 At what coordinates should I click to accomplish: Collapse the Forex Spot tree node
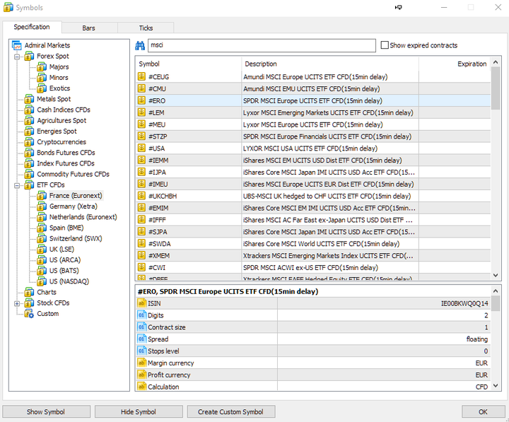(x=17, y=57)
